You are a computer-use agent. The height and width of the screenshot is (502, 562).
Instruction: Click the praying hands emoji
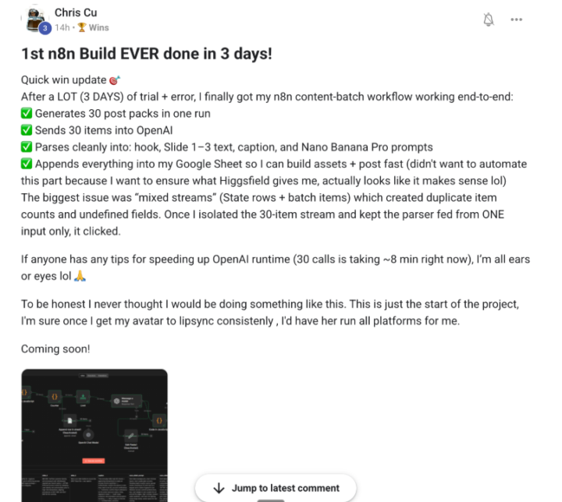(80, 276)
